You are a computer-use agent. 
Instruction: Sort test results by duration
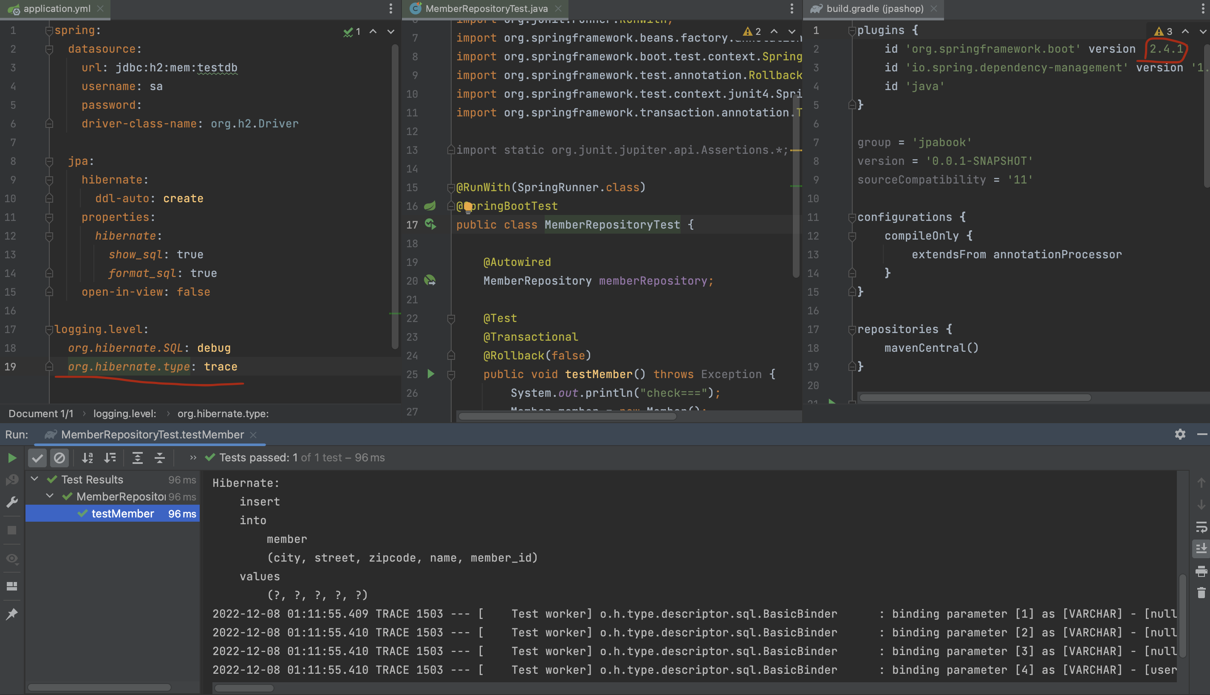click(x=110, y=458)
